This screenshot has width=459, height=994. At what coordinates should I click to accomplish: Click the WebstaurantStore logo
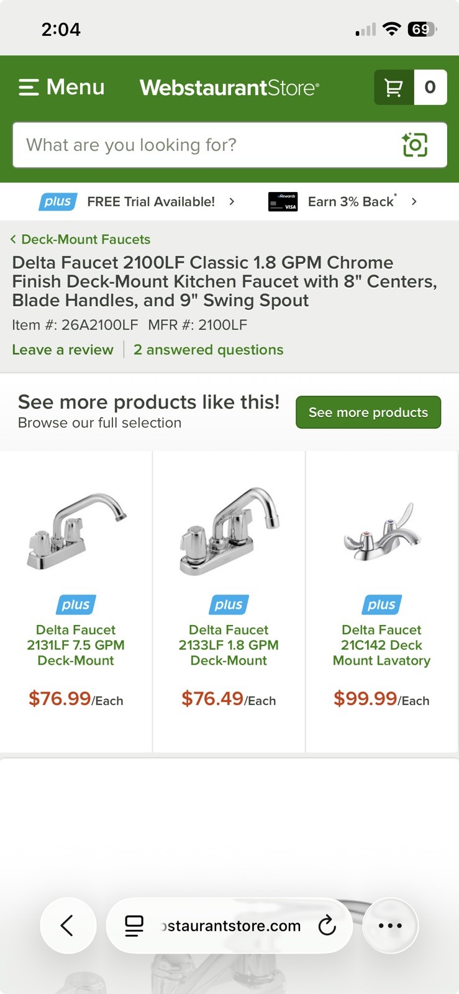click(x=229, y=88)
